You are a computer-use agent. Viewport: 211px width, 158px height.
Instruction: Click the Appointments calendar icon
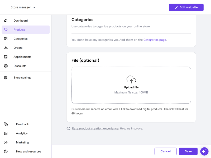tap(6, 57)
